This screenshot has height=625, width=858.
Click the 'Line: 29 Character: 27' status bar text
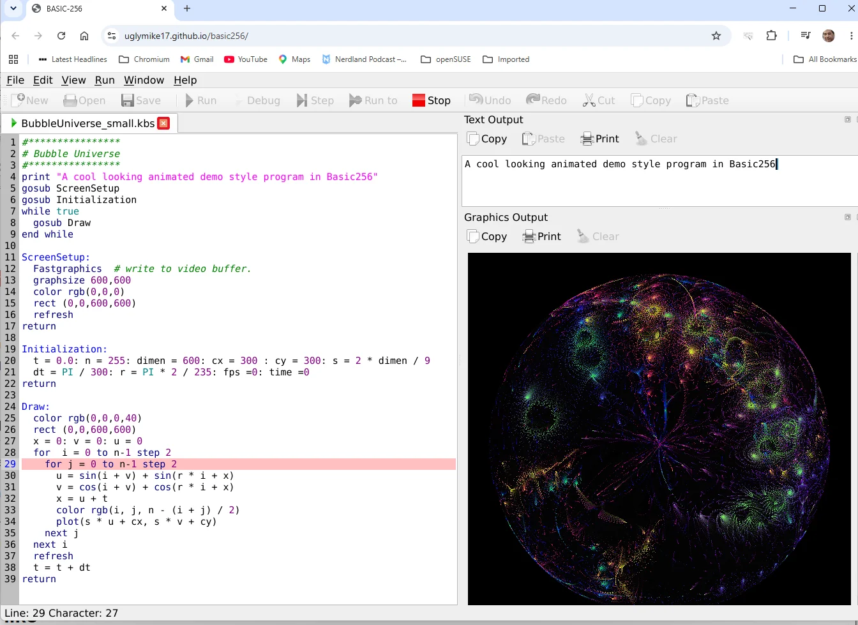pyautogui.click(x=61, y=613)
